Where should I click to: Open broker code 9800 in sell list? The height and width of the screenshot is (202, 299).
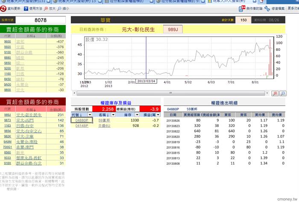[8, 90]
